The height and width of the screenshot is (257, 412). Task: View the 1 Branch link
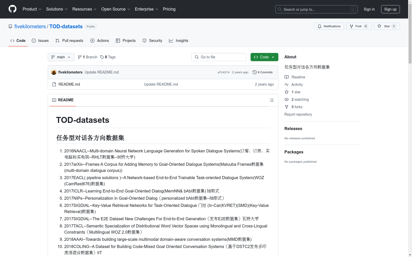click(x=88, y=57)
